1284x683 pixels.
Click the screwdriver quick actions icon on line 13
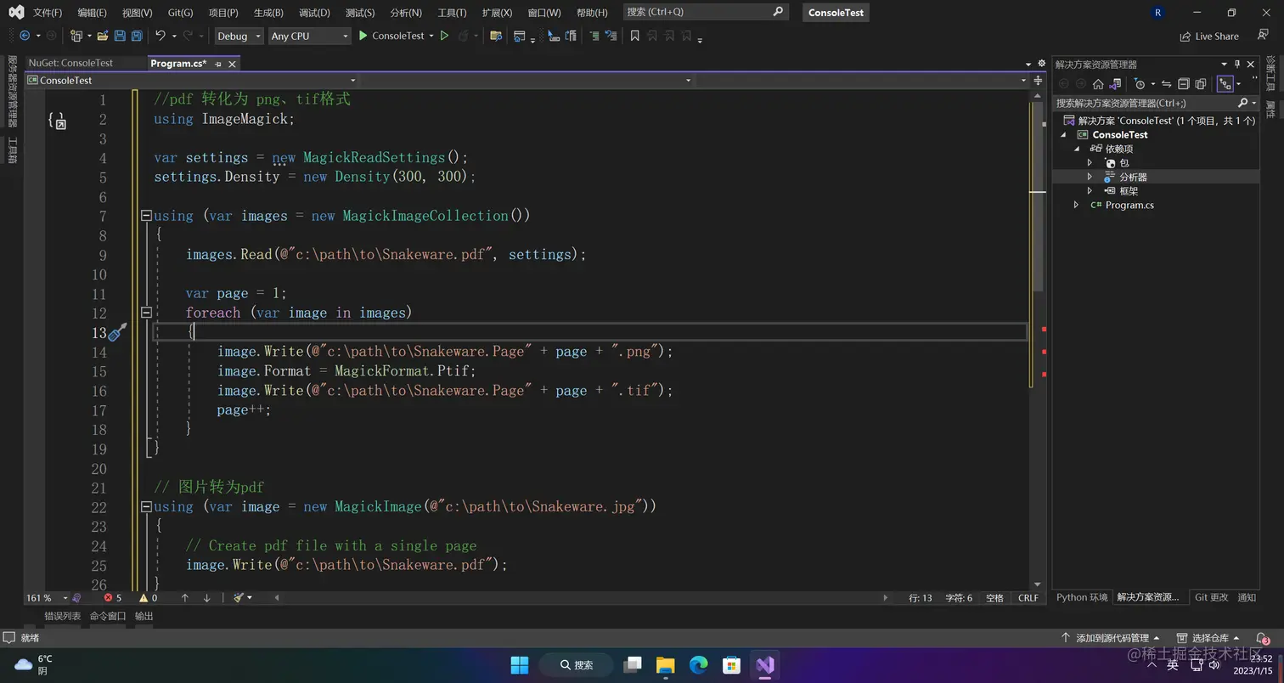click(118, 332)
